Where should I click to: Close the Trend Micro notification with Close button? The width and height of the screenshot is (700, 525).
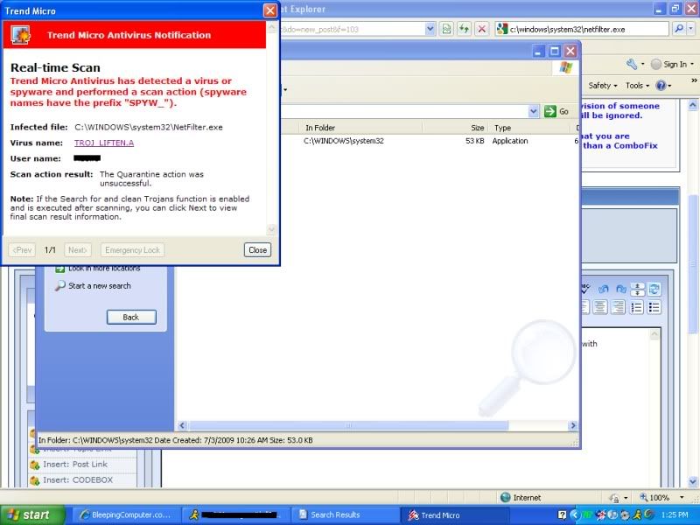257,250
